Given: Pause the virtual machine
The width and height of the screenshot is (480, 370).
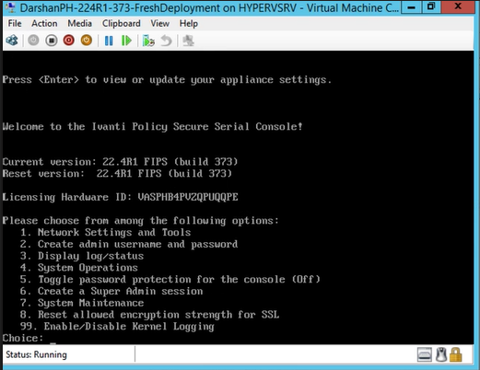Looking at the screenshot, I should pyautogui.click(x=109, y=40).
